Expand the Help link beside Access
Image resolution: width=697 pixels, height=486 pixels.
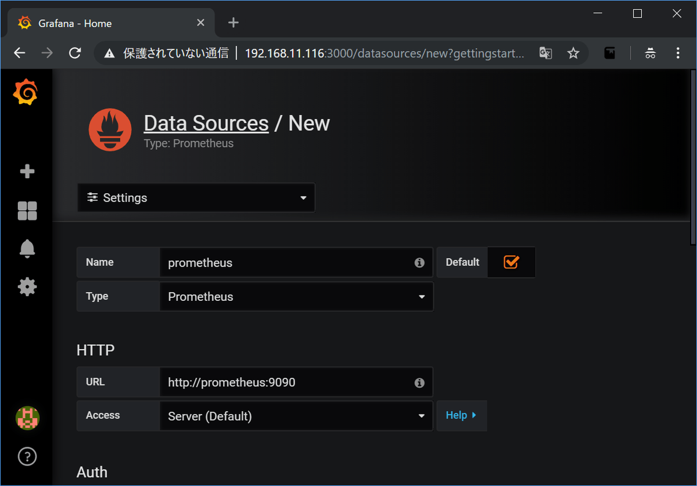point(461,416)
